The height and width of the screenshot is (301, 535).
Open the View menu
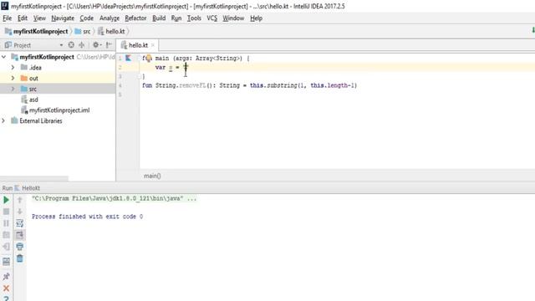coord(39,18)
